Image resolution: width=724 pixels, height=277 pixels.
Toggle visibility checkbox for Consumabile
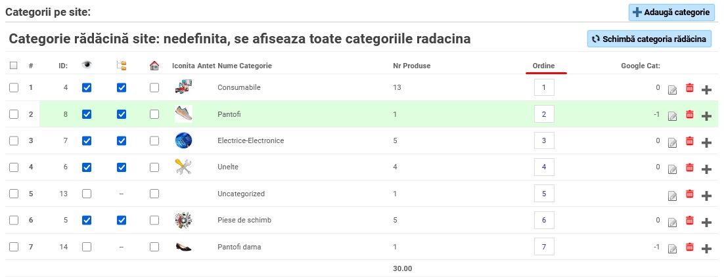(x=87, y=88)
